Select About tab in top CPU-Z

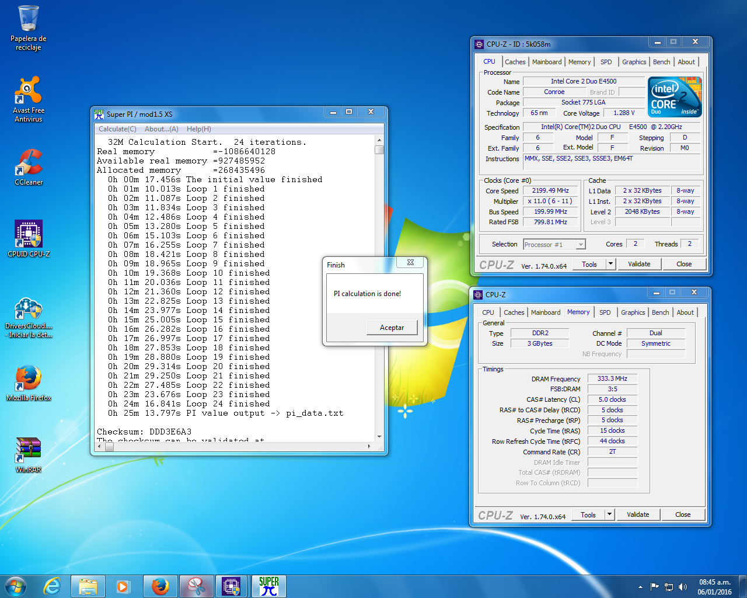[686, 62]
